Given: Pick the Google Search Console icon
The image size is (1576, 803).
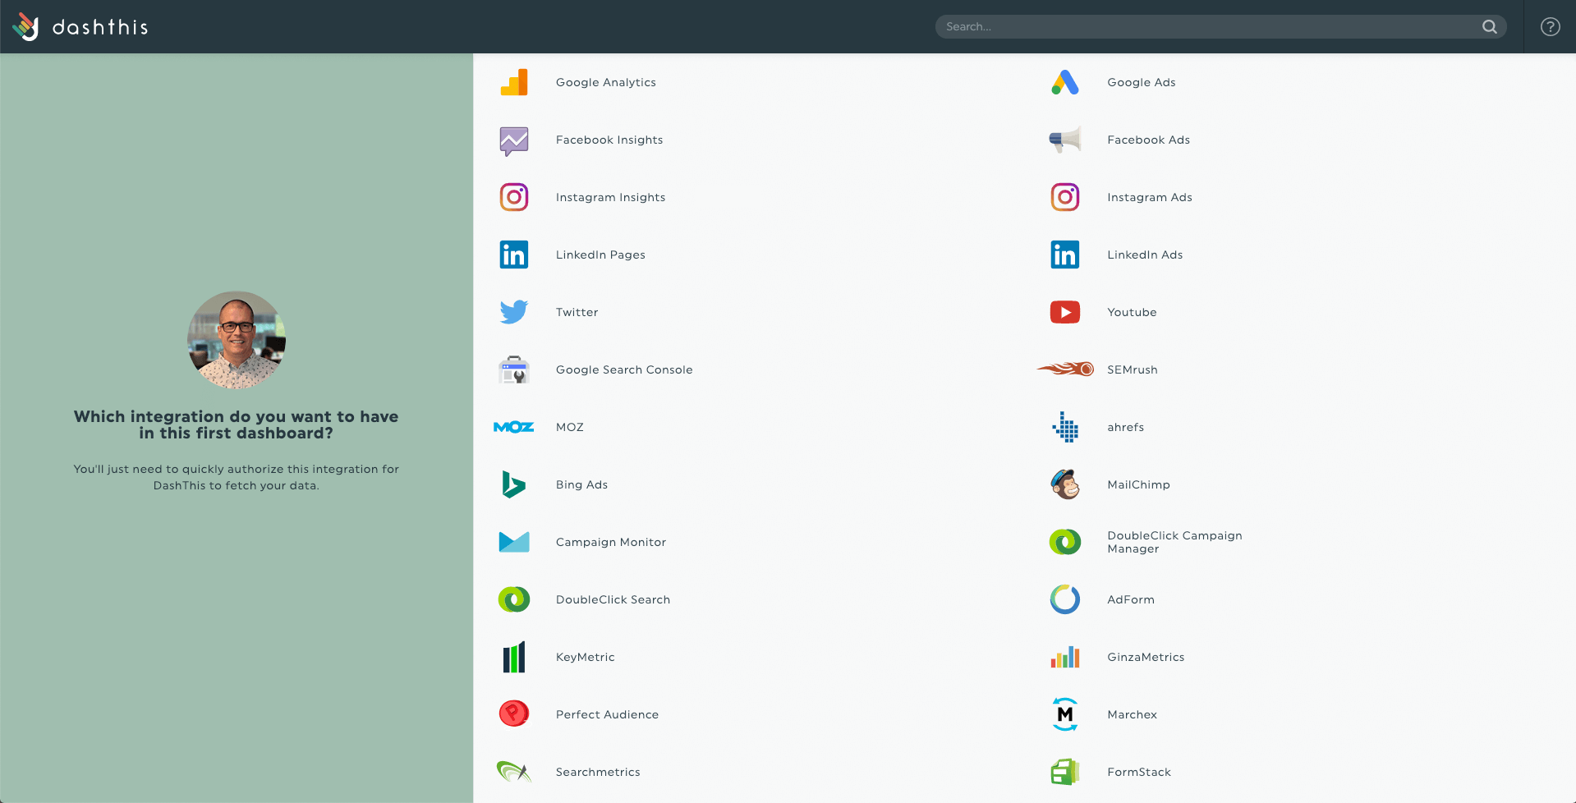Looking at the screenshot, I should click(514, 369).
